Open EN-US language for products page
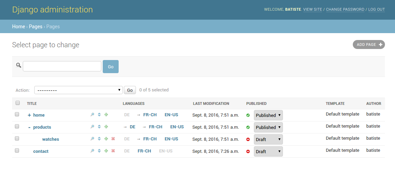This screenshot has width=395, height=178. tap(177, 127)
